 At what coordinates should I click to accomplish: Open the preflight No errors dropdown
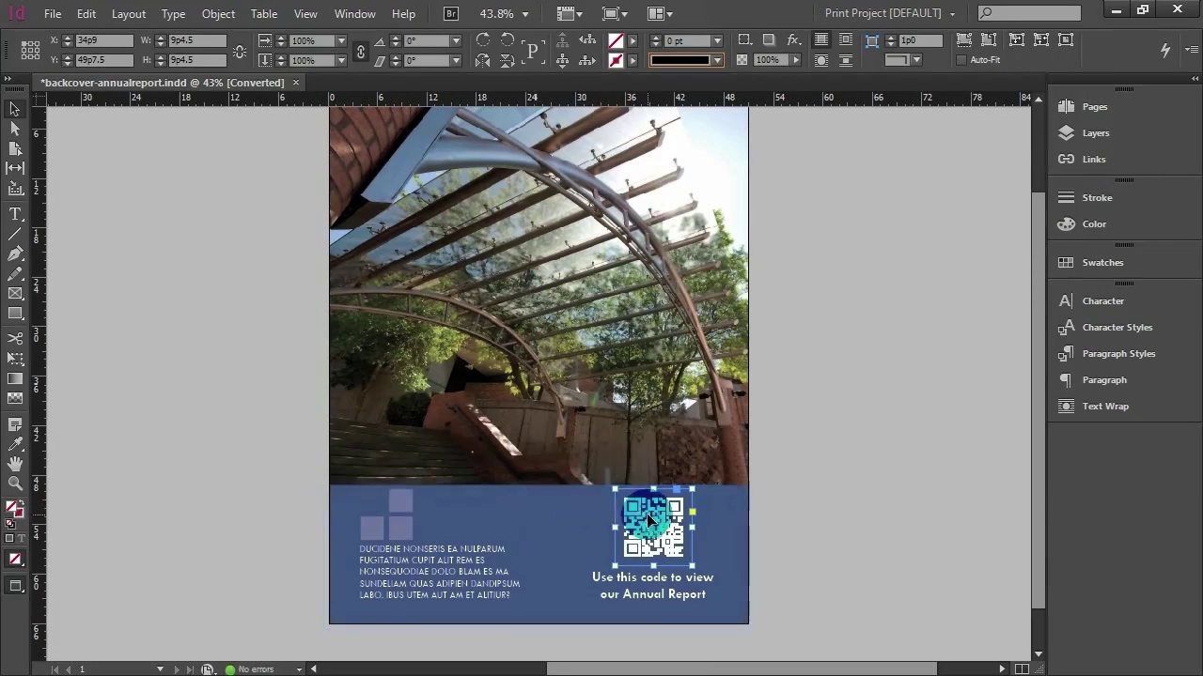(299, 669)
